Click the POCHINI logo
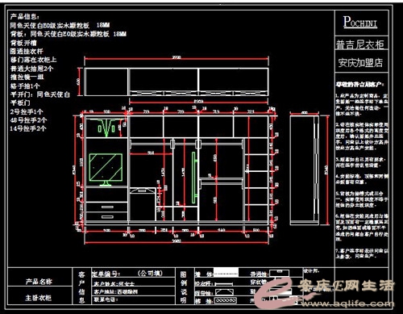Image resolution: width=403 pixels, height=314 pixels. 360,22
